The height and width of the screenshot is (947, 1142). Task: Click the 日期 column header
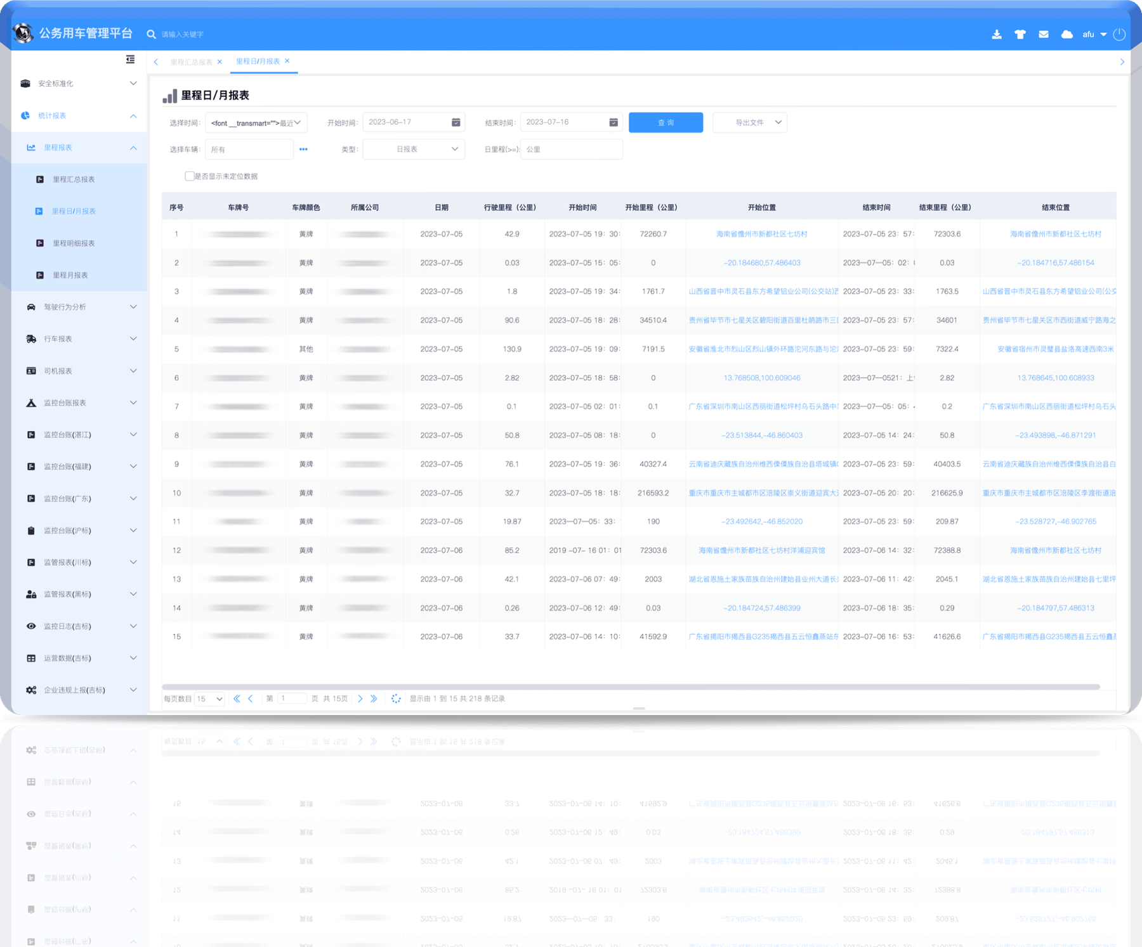pos(442,207)
